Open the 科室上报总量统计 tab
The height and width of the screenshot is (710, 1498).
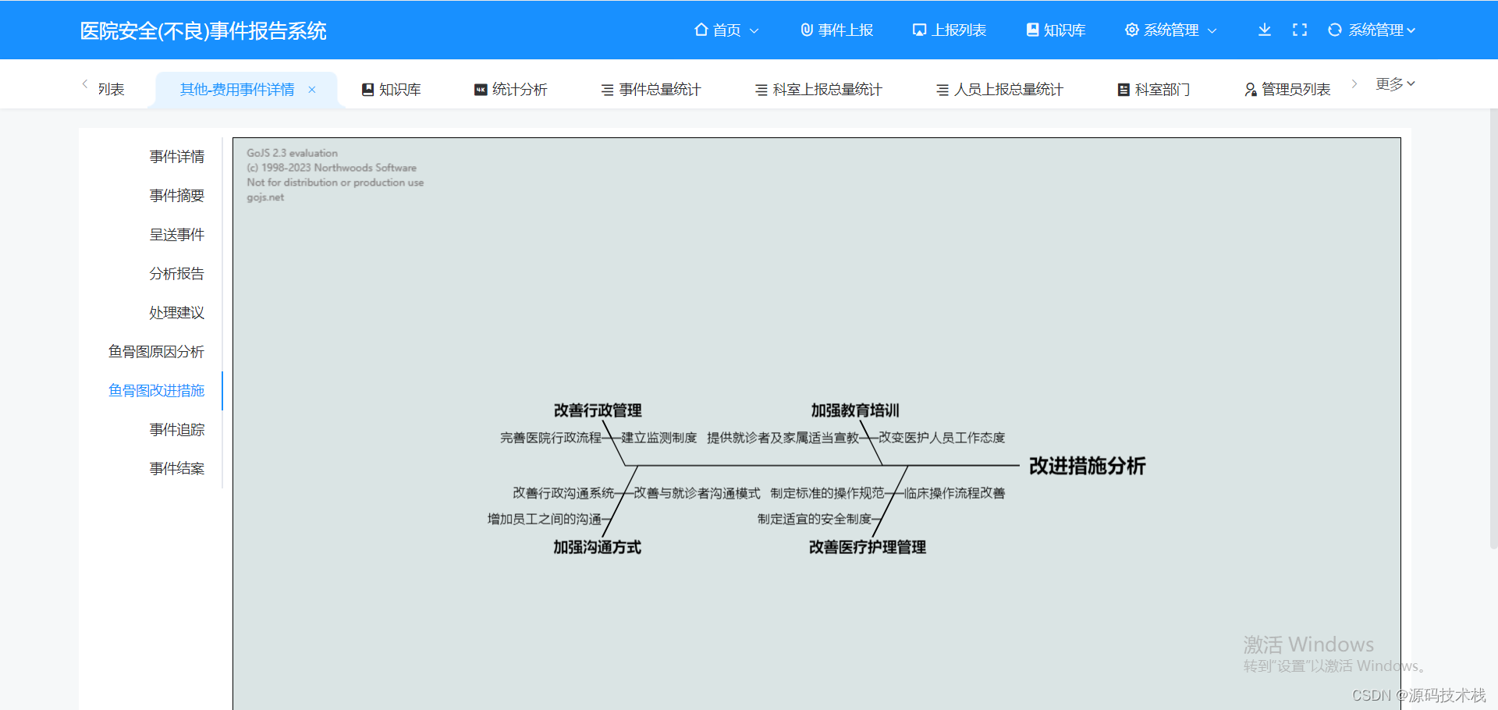tap(818, 90)
